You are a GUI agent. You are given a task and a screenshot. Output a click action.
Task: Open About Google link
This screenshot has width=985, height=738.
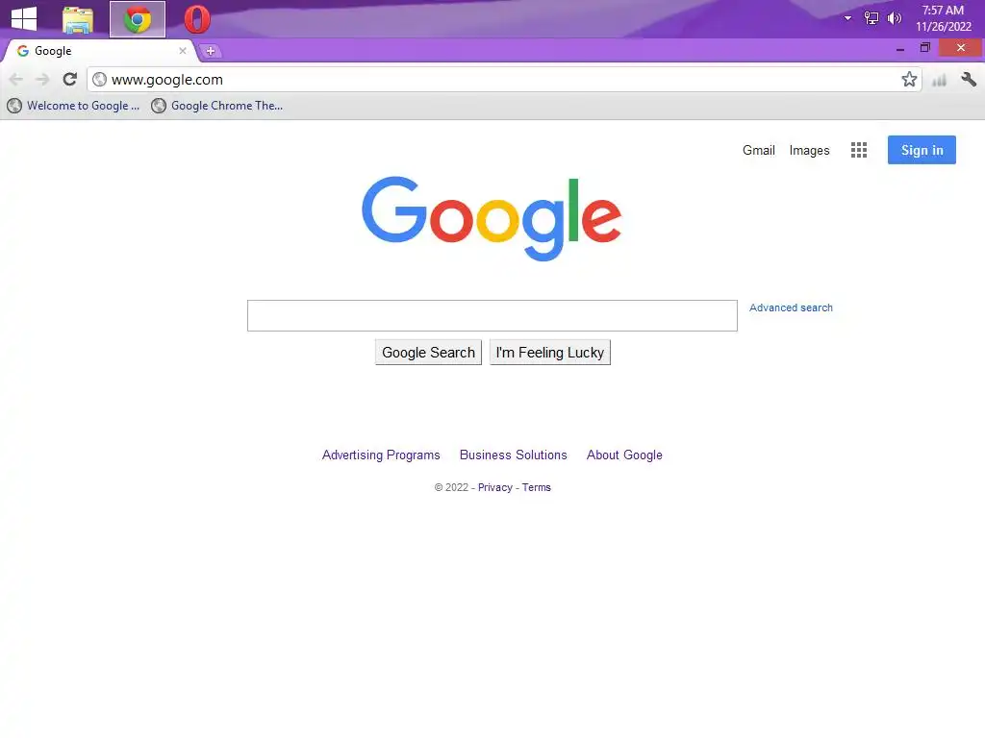point(624,455)
